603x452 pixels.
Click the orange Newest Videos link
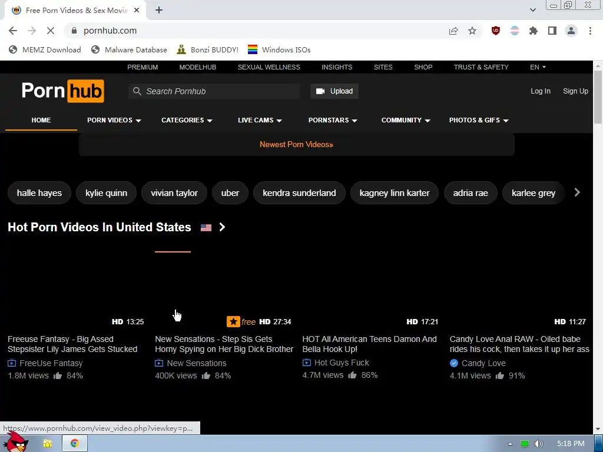tap(297, 145)
